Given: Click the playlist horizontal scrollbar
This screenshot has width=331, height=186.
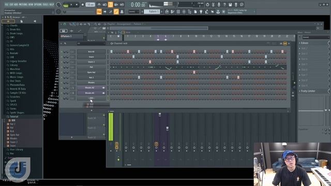Looking at the screenshot, I should pos(159,28).
